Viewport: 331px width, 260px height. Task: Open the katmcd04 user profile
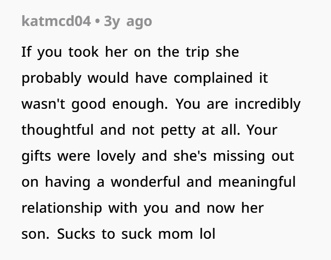[x=56, y=22]
